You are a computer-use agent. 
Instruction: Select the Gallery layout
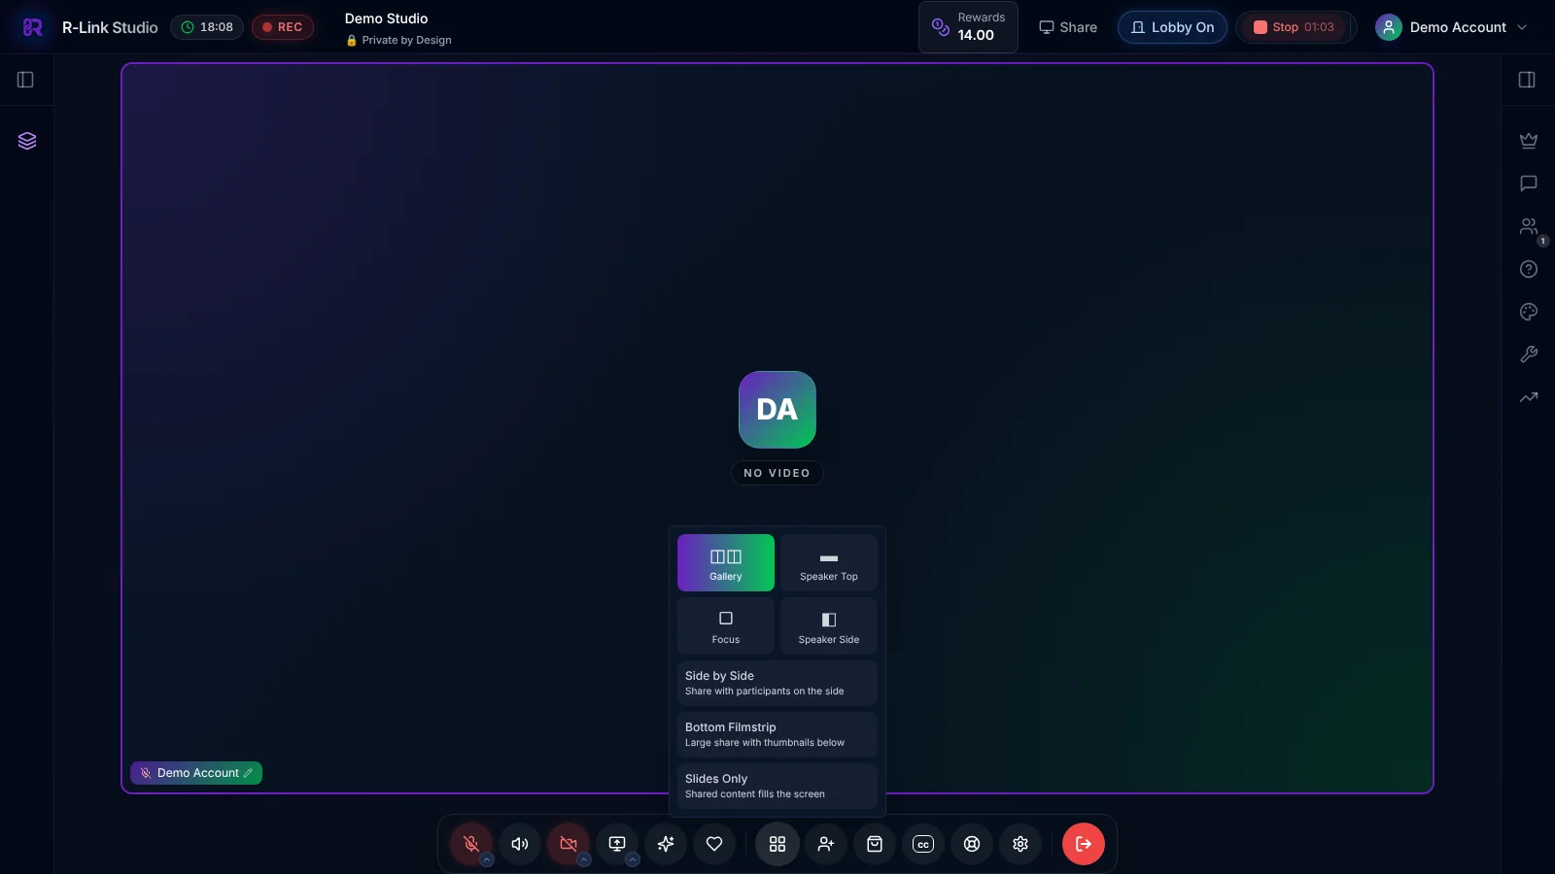click(726, 562)
